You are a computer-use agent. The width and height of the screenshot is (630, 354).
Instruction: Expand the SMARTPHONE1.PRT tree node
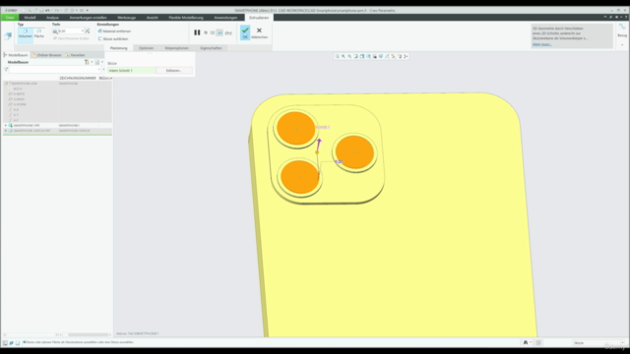[6, 126]
